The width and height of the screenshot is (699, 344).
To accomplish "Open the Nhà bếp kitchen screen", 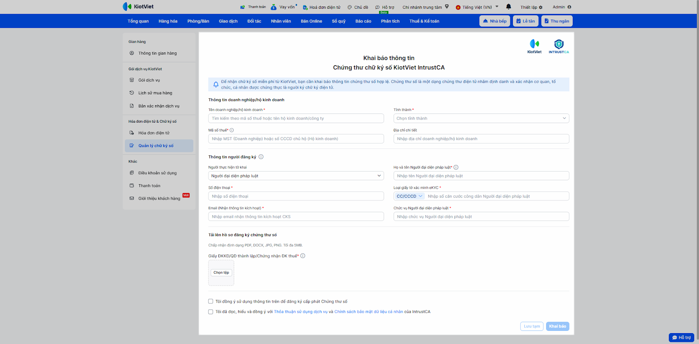I will point(495,21).
